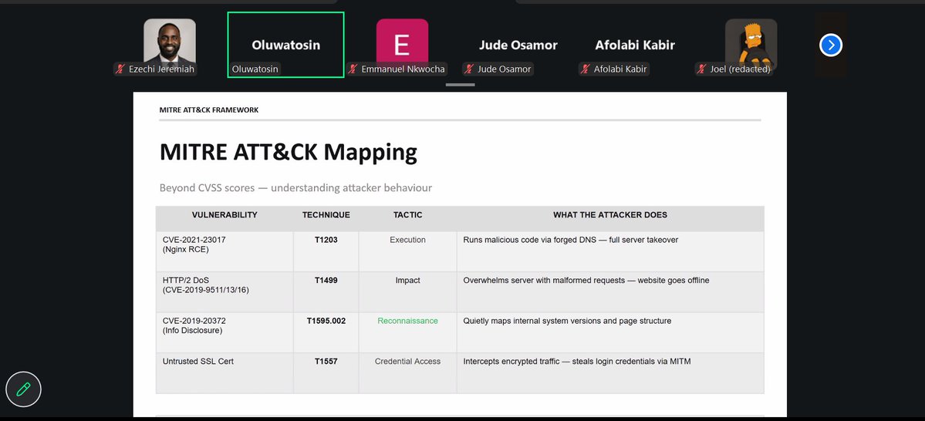Click the TECHNIQUE column header
925x421 pixels.
(326, 215)
